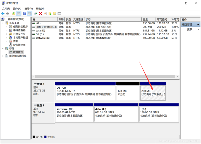201x144 pixels.
Task: Expand the 性能 node
Action: click(7, 41)
